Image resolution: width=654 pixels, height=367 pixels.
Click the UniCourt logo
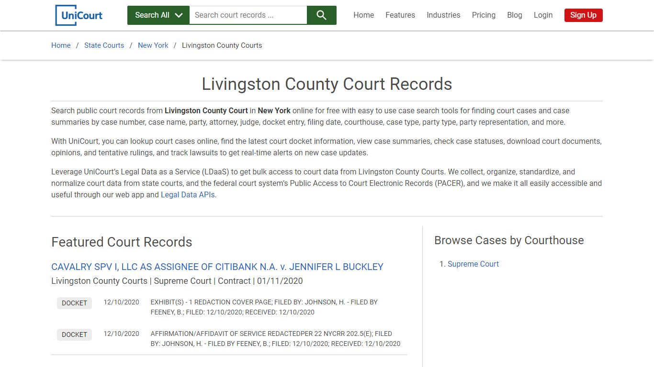(x=79, y=15)
